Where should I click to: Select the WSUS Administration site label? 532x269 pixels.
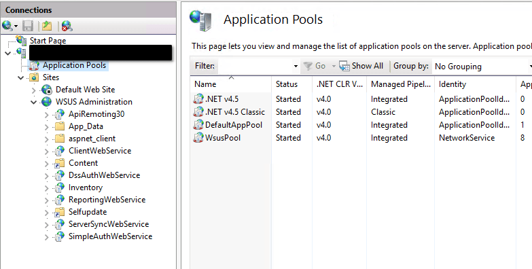tap(94, 102)
